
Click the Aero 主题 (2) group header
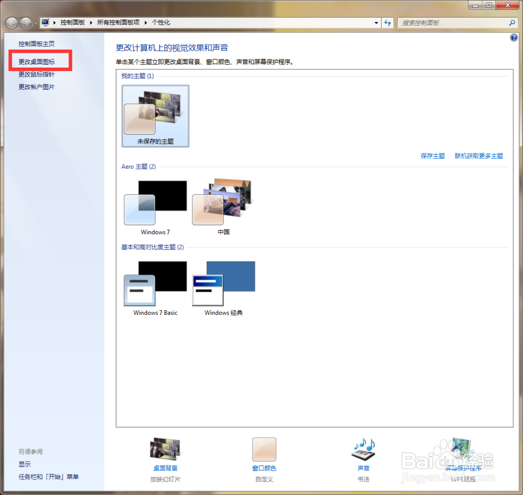tap(139, 167)
